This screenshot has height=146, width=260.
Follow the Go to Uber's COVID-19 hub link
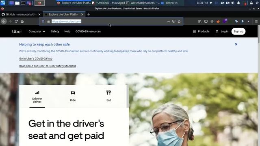point(36,58)
